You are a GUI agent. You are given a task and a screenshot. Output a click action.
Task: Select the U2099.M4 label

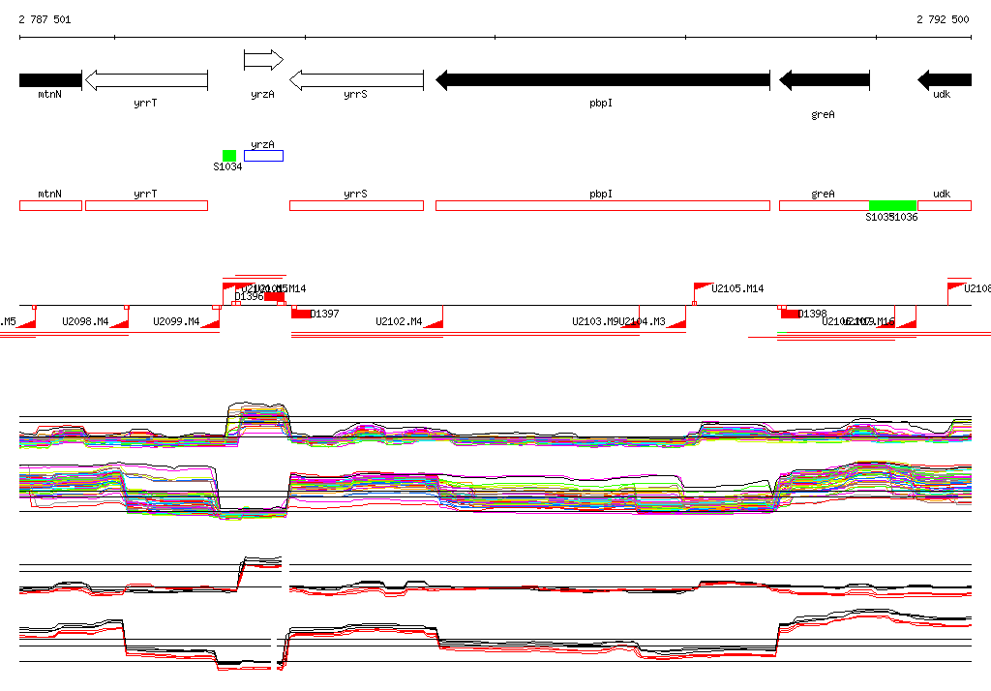pyautogui.click(x=176, y=322)
